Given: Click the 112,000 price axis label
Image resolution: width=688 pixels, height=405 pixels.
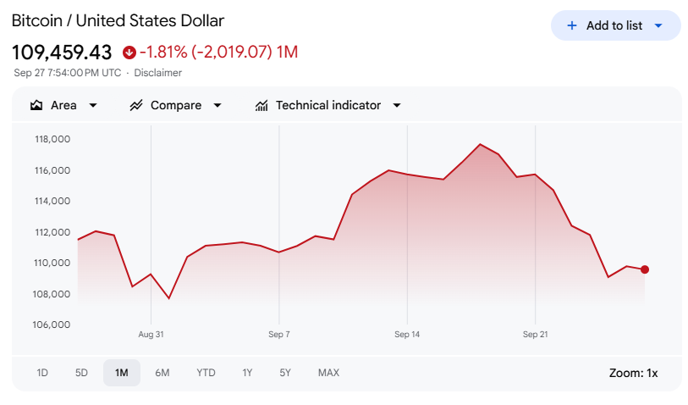Looking at the screenshot, I should pos(52,232).
